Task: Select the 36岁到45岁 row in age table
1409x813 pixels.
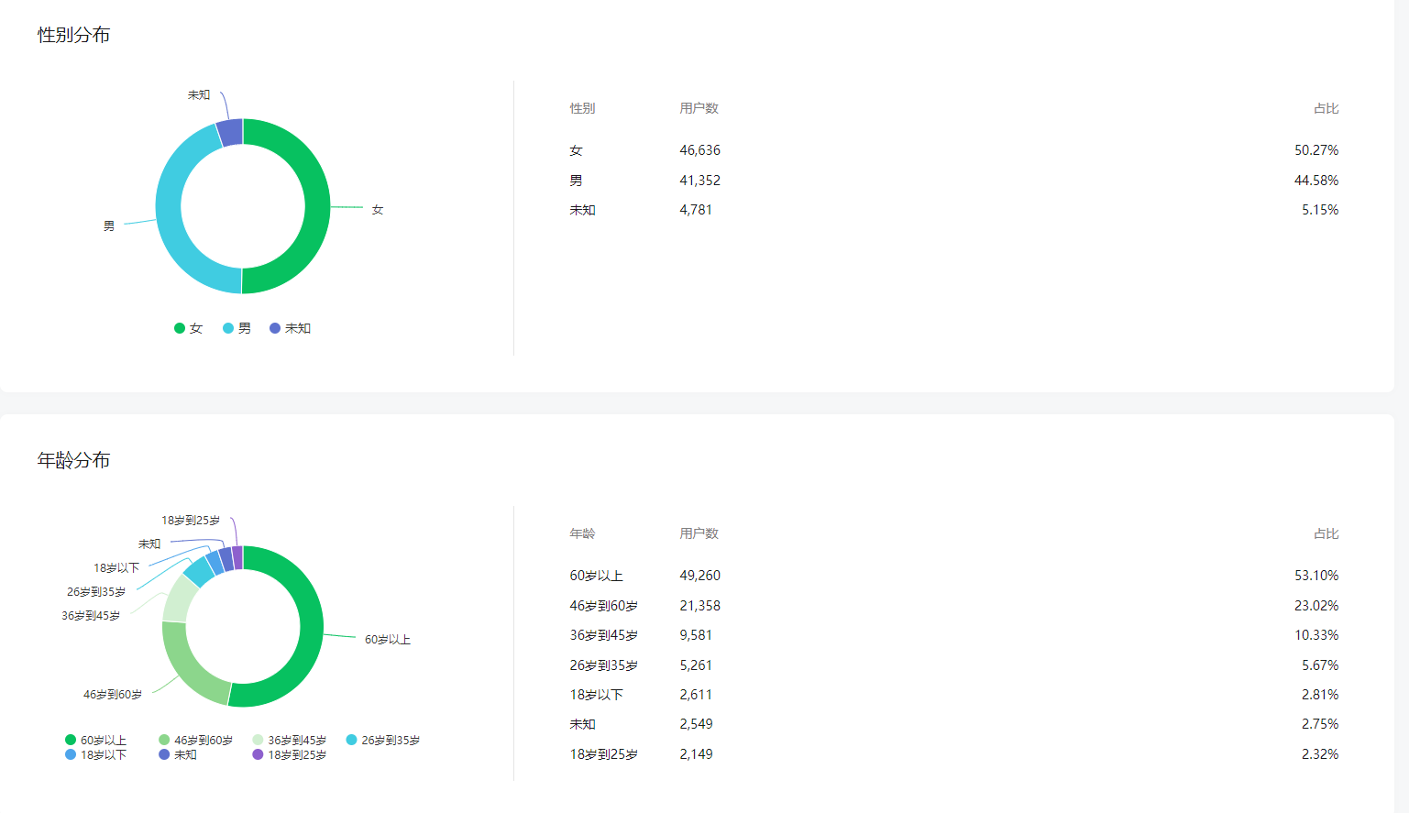Action: [x=953, y=635]
